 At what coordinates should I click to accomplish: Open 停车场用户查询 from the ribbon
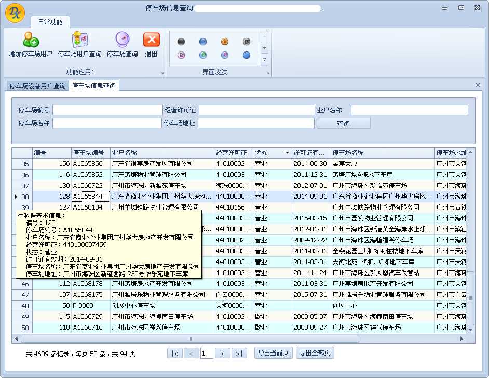[79, 44]
